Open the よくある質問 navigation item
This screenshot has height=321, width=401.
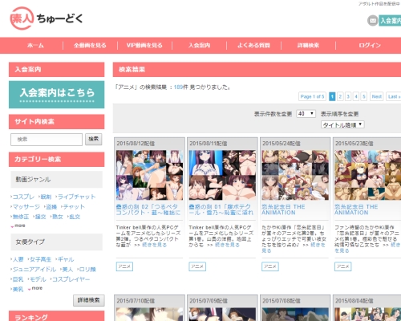click(x=253, y=46)
